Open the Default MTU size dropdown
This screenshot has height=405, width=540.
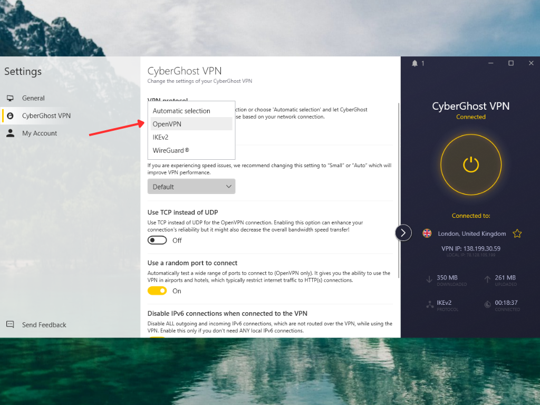click(x=191, y=186)
